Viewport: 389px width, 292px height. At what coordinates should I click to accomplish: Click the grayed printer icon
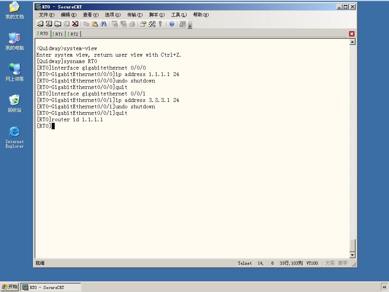(x=132, y=24)
